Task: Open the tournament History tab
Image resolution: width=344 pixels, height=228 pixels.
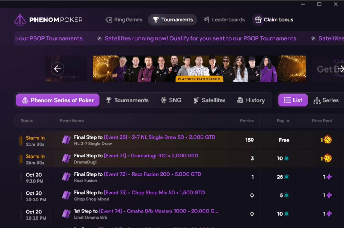Action: [251, 100]
